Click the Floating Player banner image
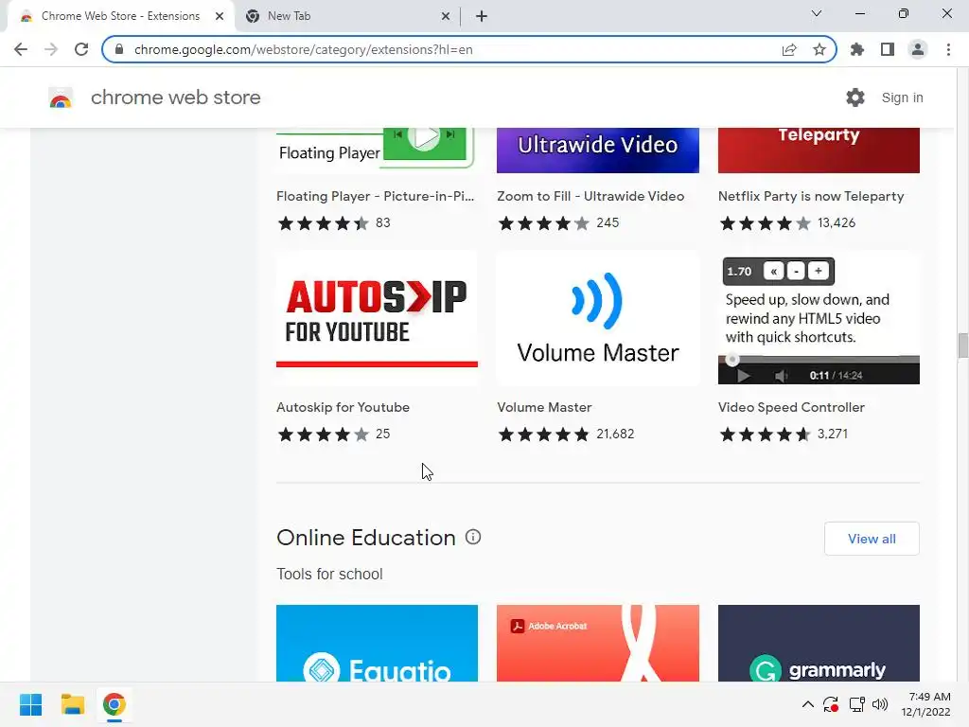Screen dimensions: 969x727 tap(377, 149)
